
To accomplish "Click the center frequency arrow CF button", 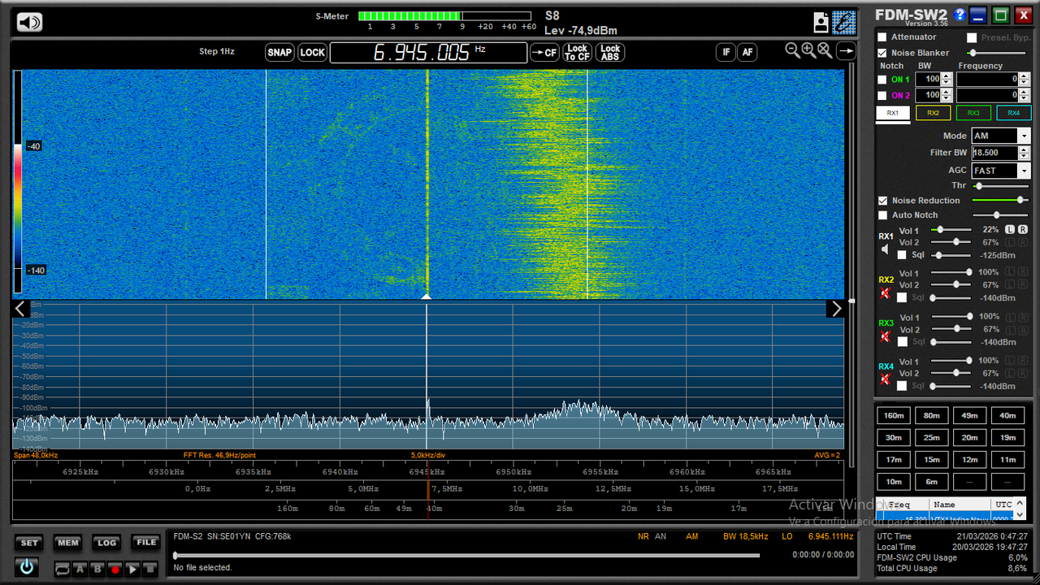I will 544,53.
